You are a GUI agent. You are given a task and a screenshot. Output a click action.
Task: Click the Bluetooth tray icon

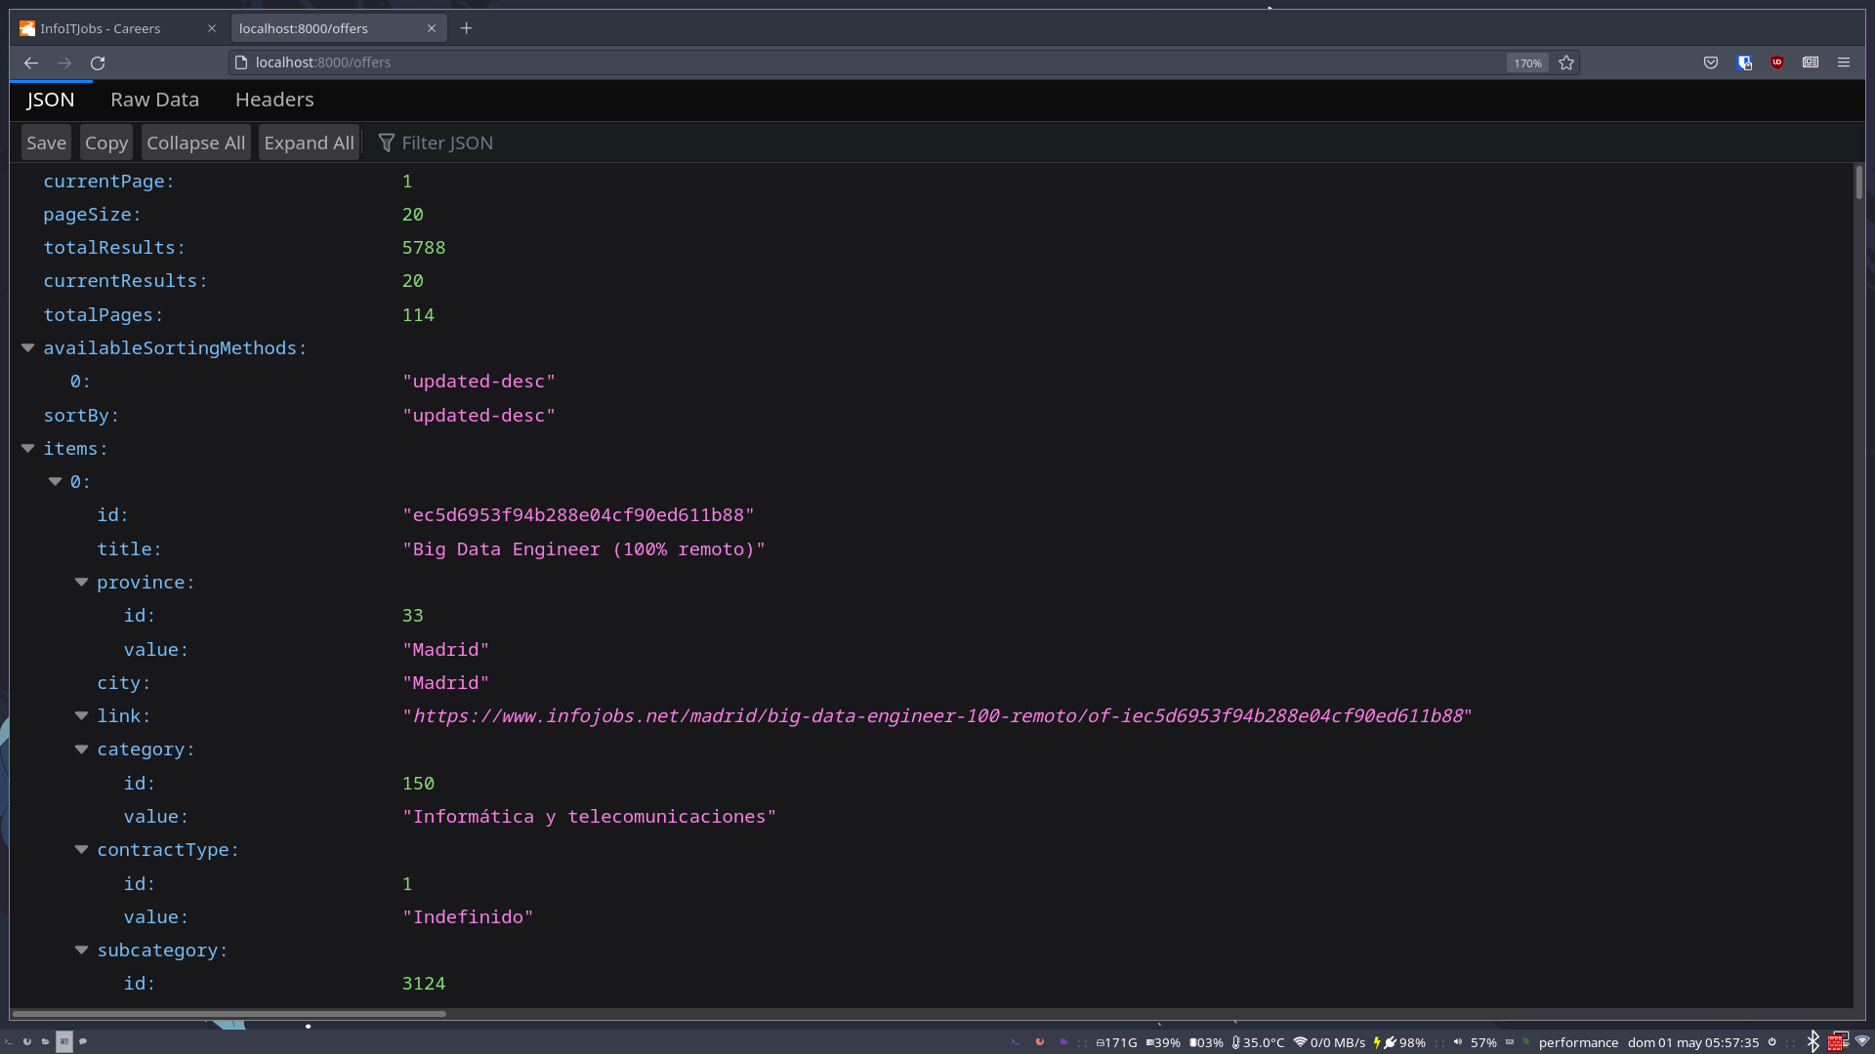coord(1813,1041)
